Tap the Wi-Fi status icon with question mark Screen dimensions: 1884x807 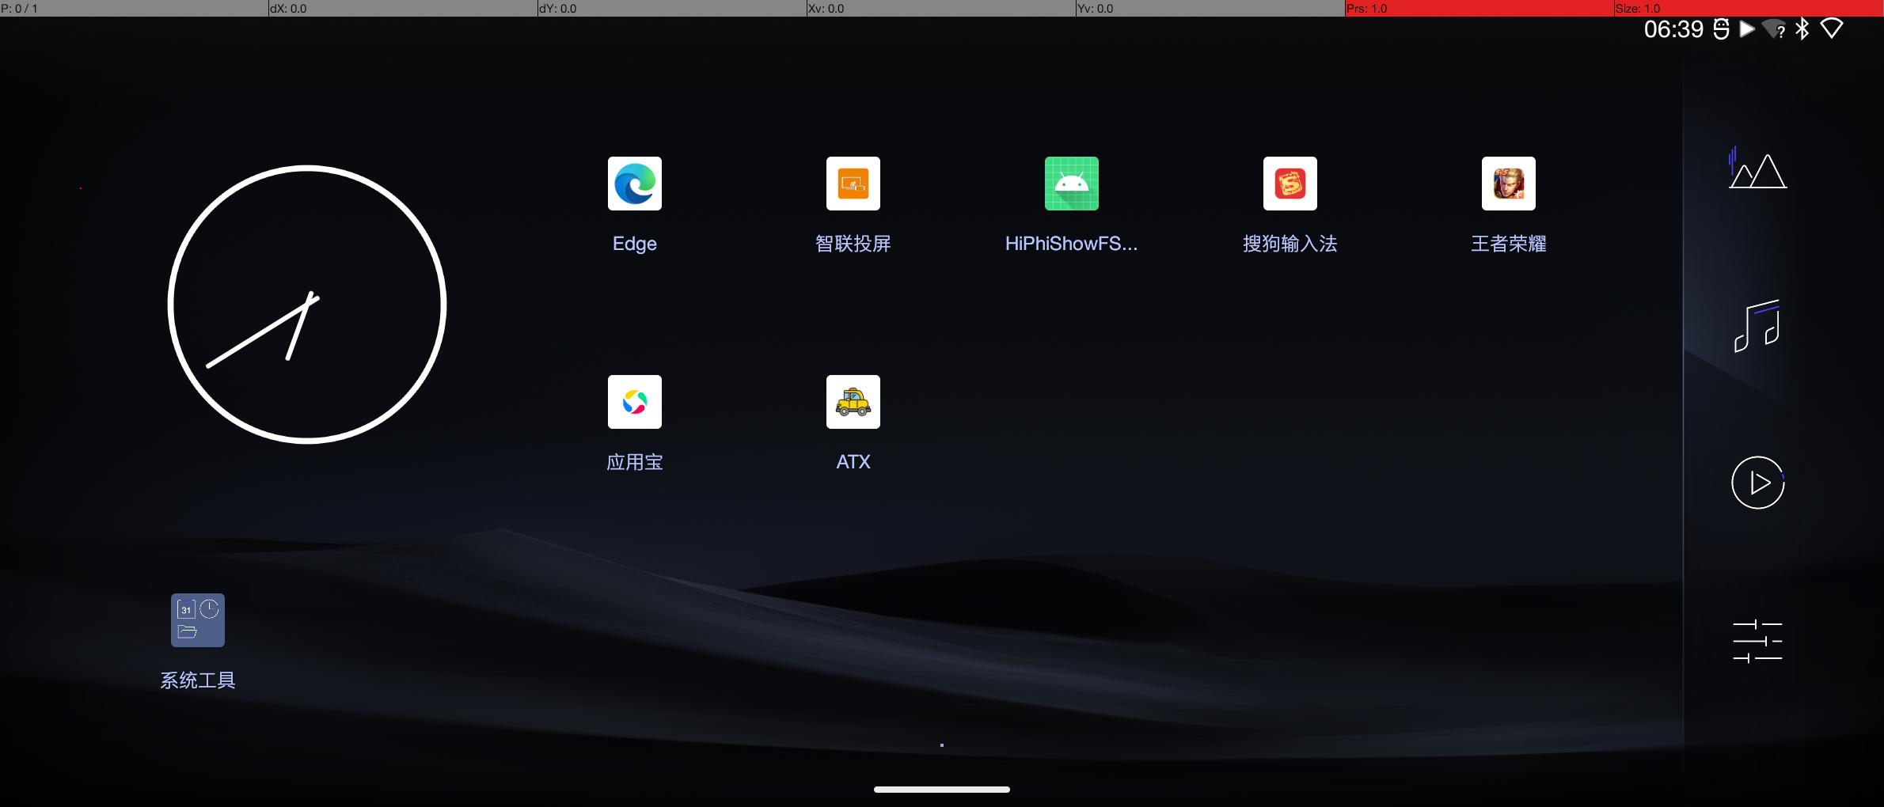coord(1774,30)
